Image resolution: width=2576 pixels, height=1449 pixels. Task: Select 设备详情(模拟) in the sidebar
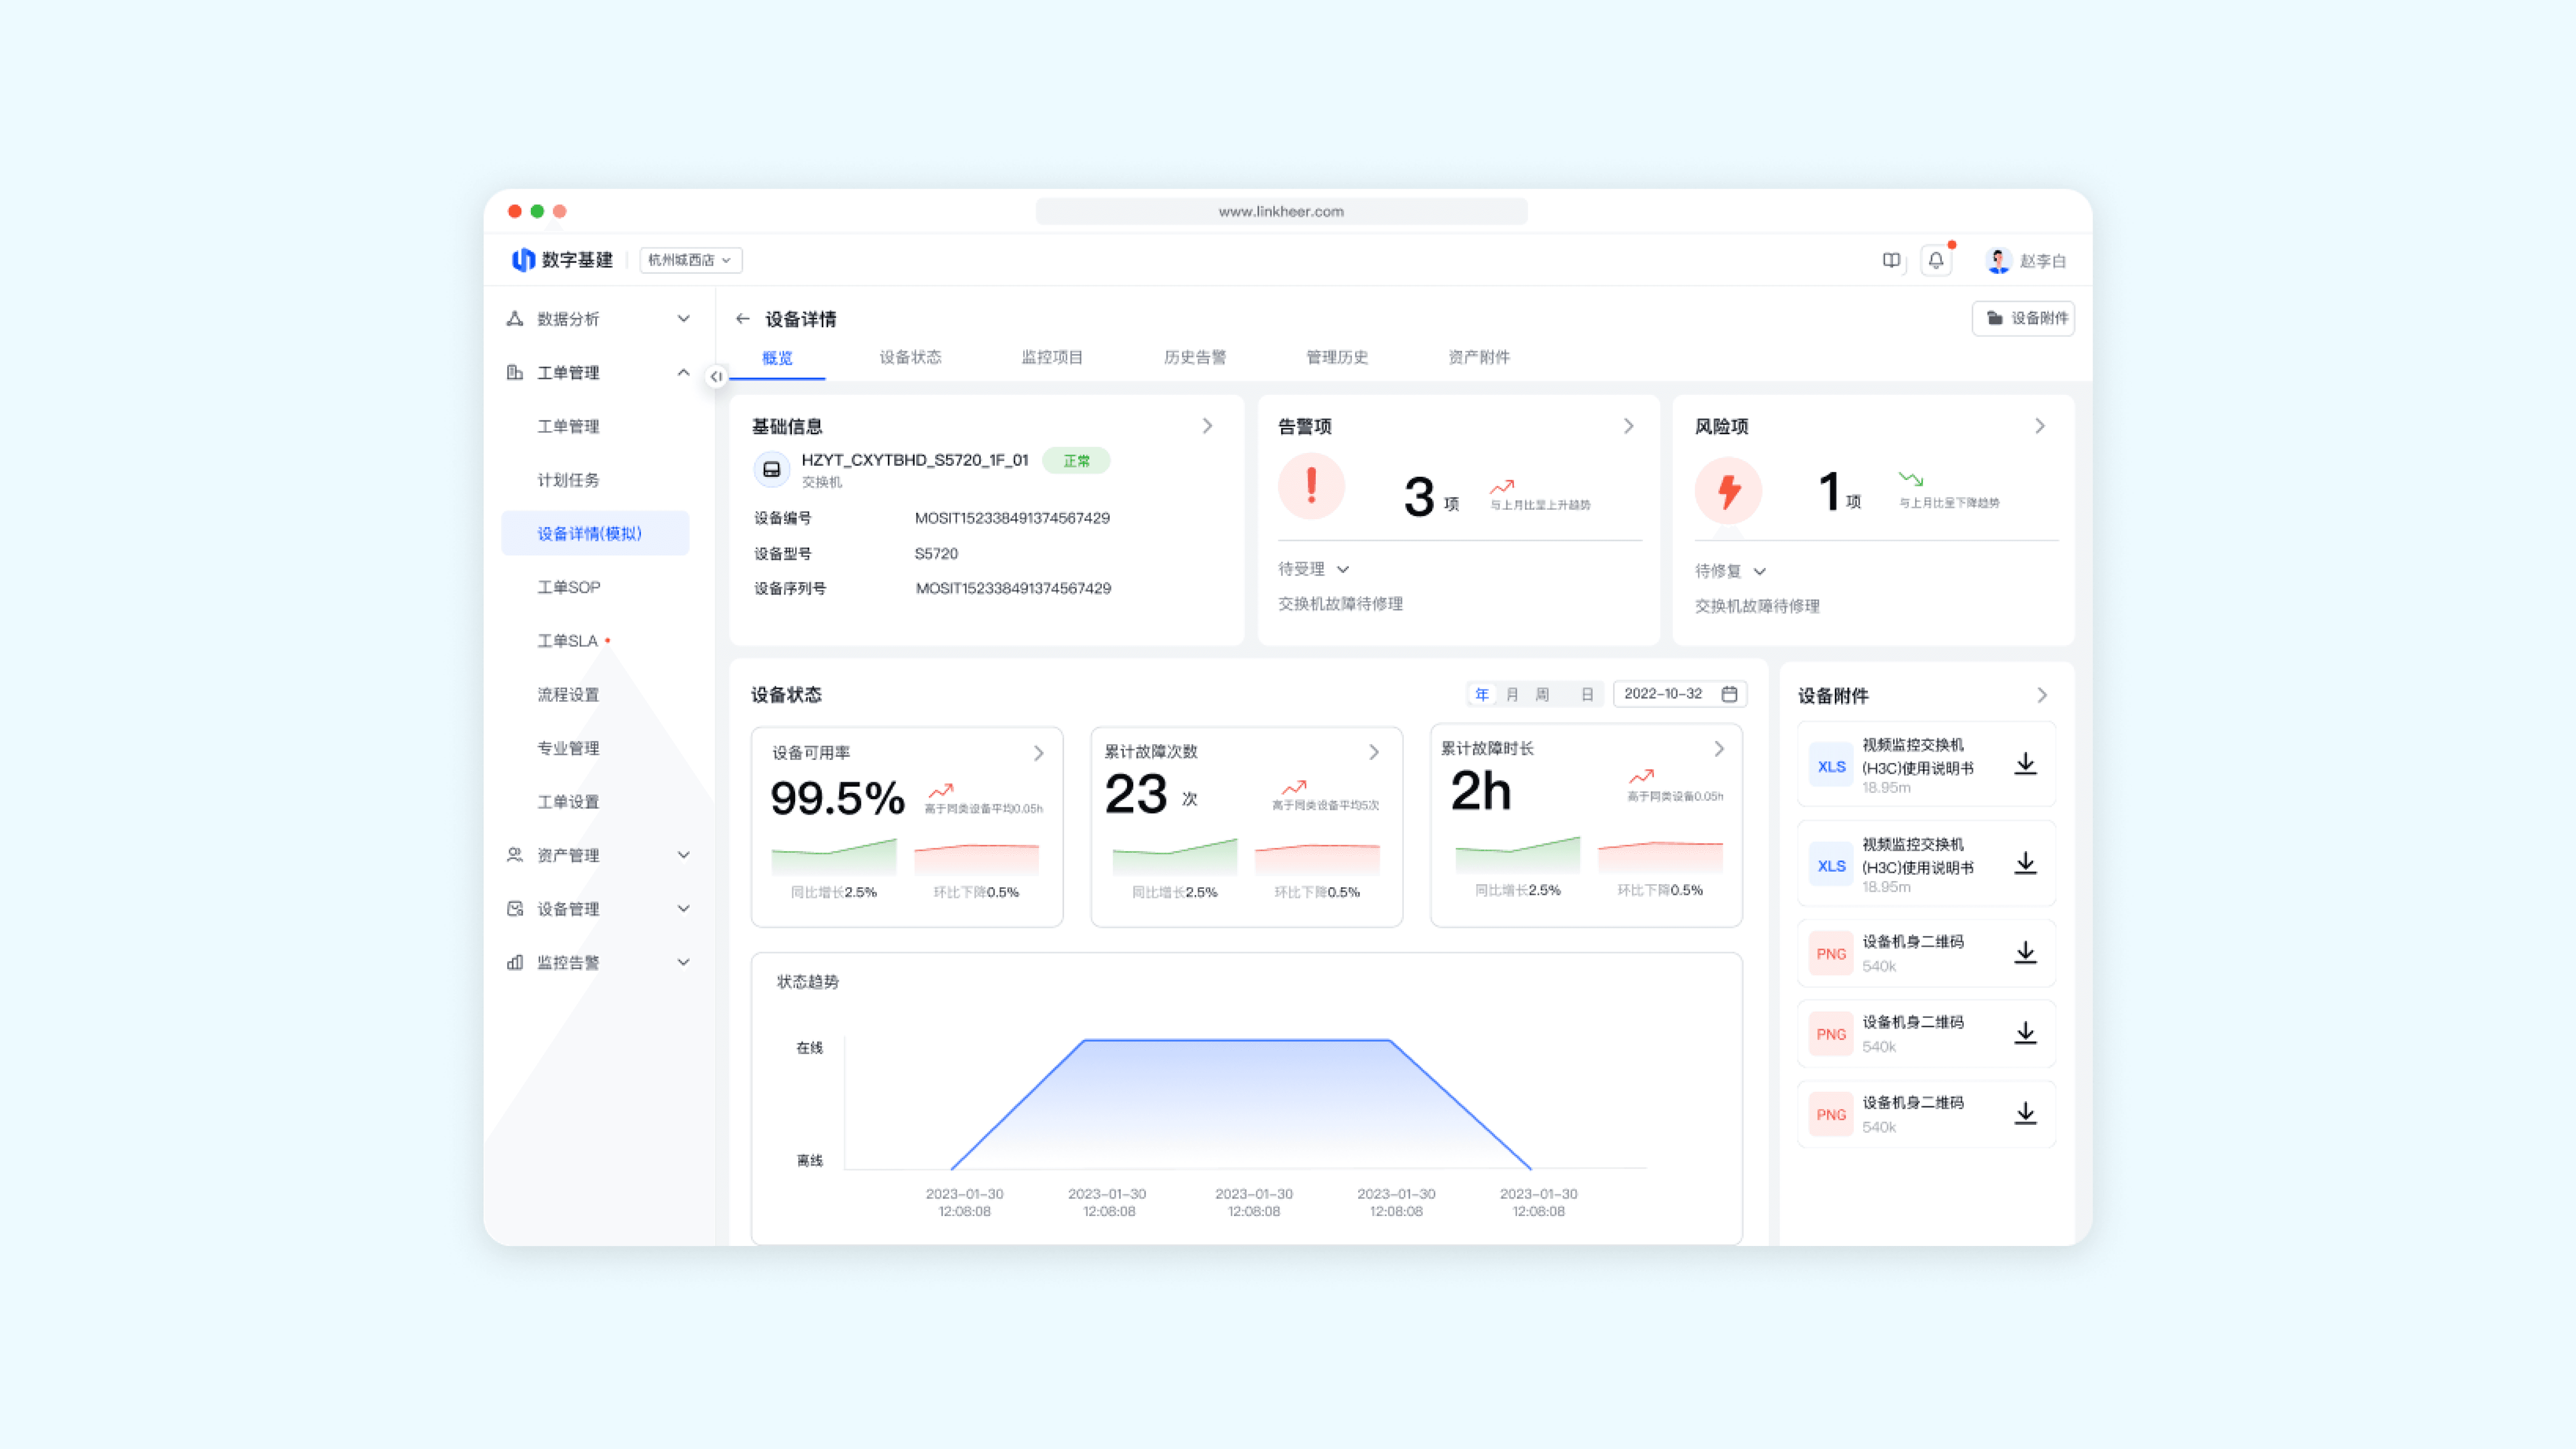595,533
